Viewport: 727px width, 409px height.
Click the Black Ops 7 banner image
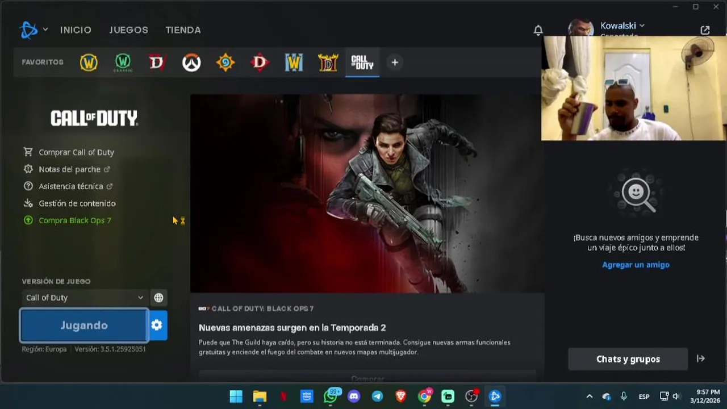pos(366,193)
